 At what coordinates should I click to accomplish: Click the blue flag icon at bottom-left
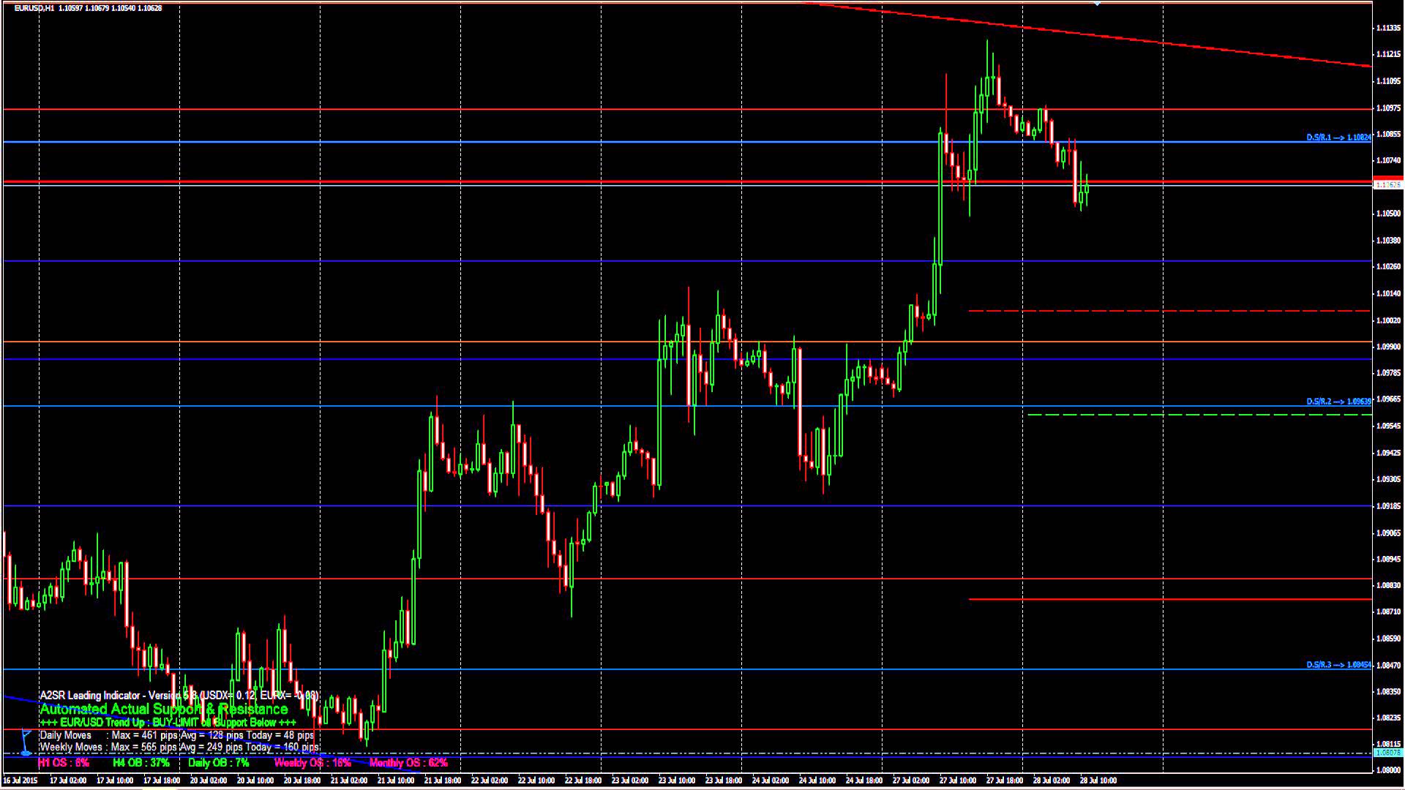26,740
